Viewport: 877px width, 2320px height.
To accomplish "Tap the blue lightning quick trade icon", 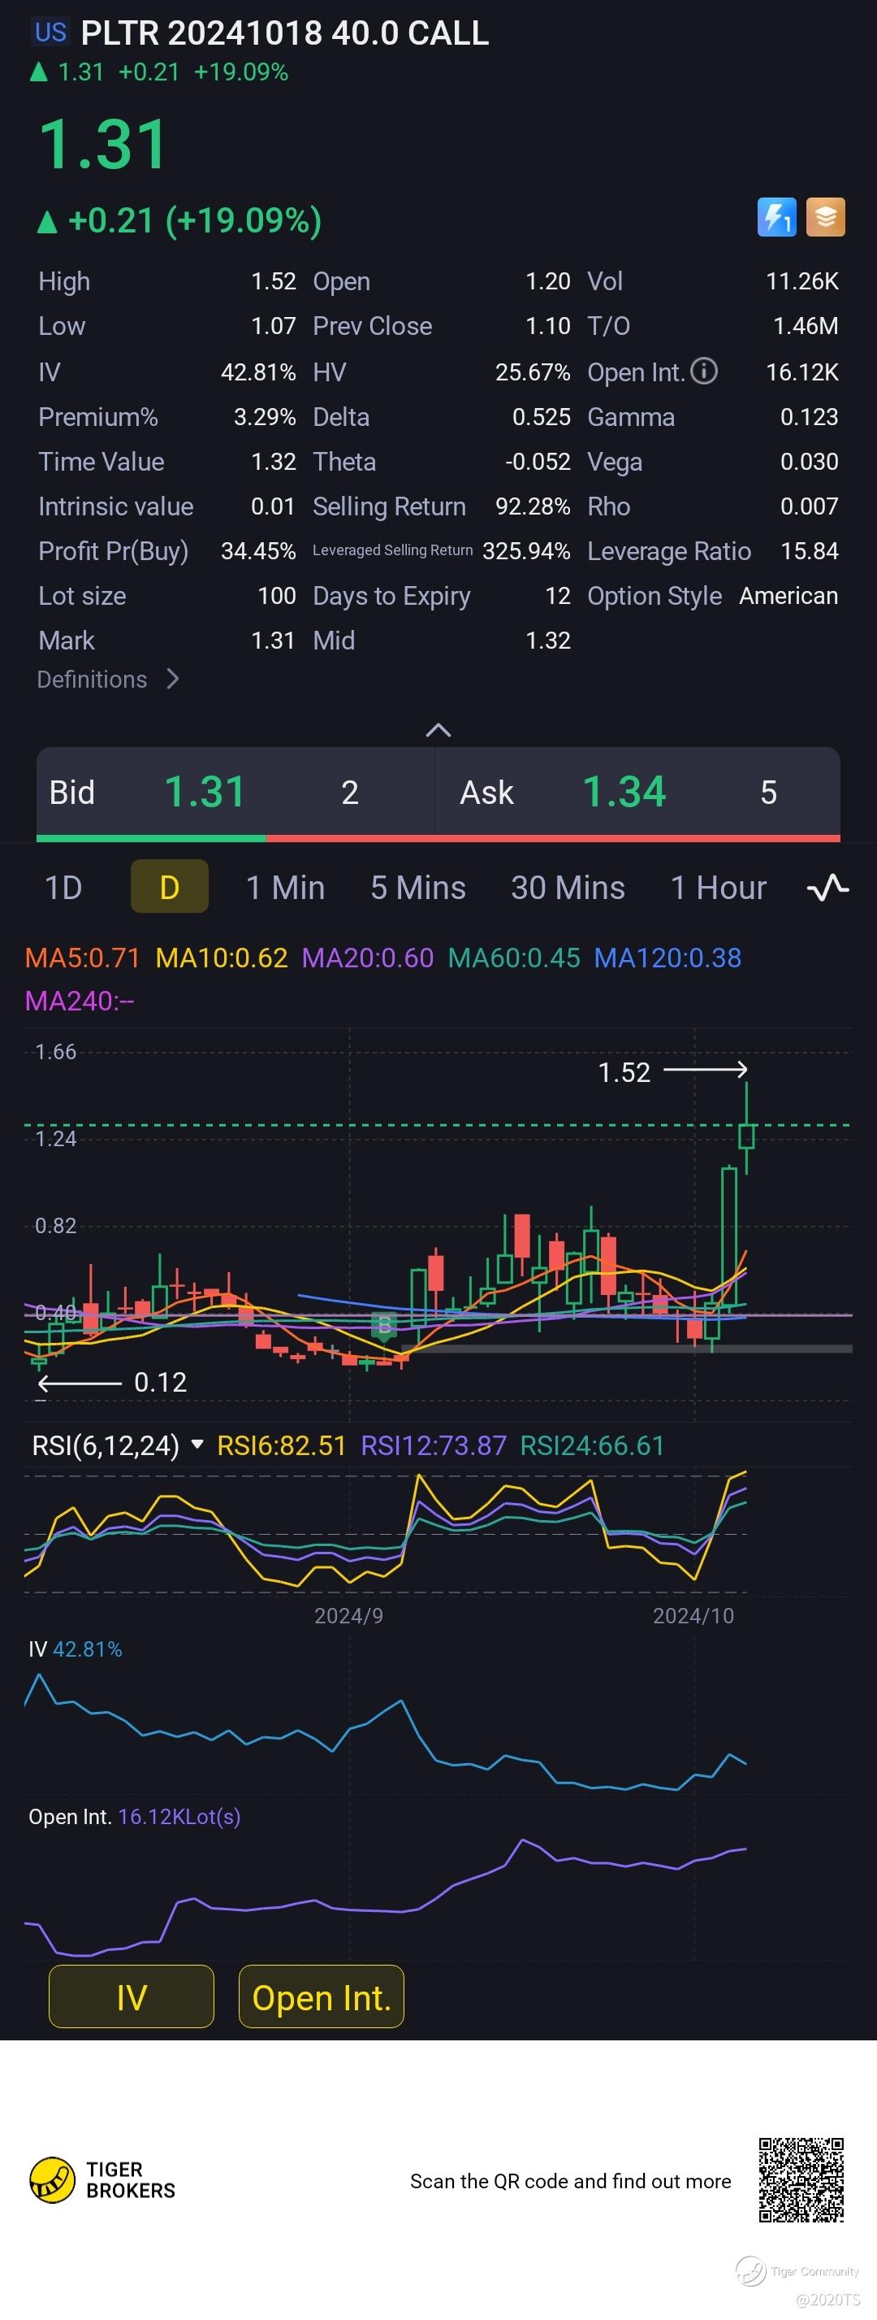I will point(776,217).
